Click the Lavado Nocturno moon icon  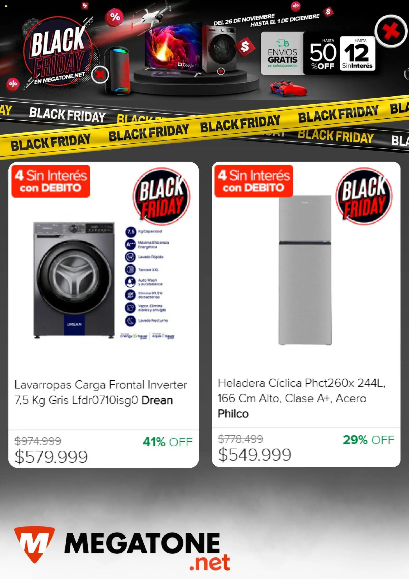click(130, 321)
